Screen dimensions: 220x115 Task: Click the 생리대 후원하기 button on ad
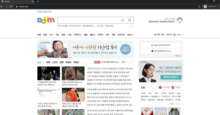(171, 77)
